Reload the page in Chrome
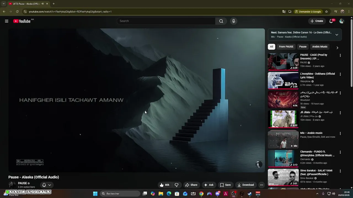Screen dimensions: 353x198 pos(17,12)
